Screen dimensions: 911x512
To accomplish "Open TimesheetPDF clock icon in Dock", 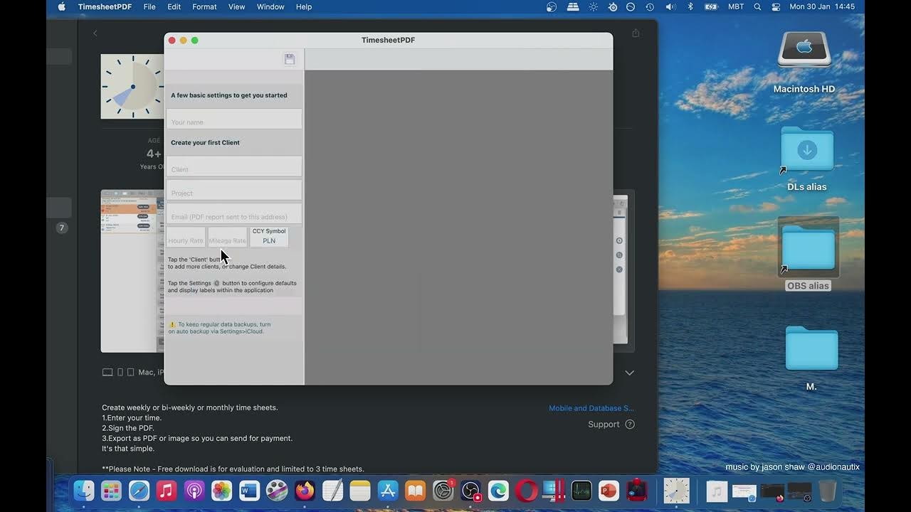I will 676,491.
